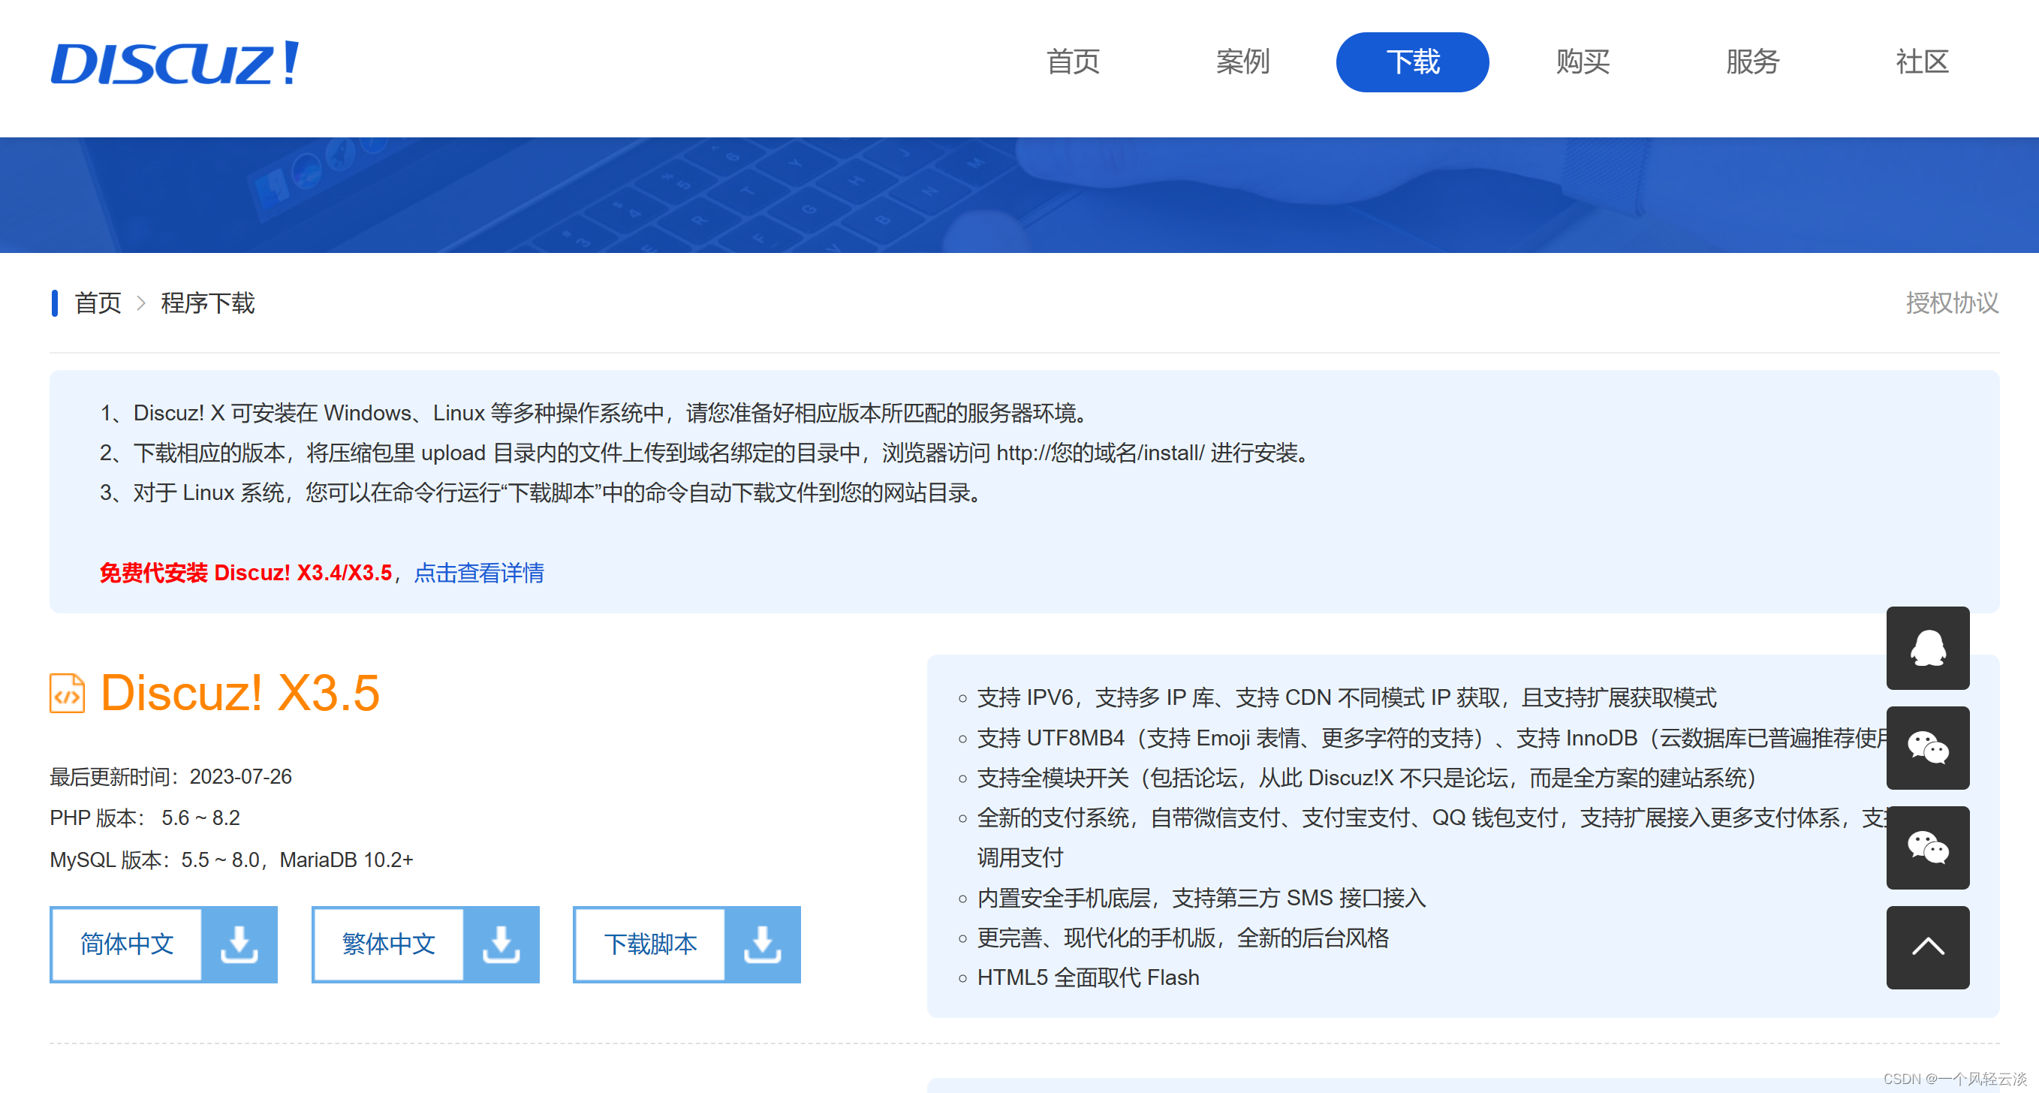The image size is (2039, 1093).
Task: Click the download arrow beside 繁体中文
Action: pos(501,944)
